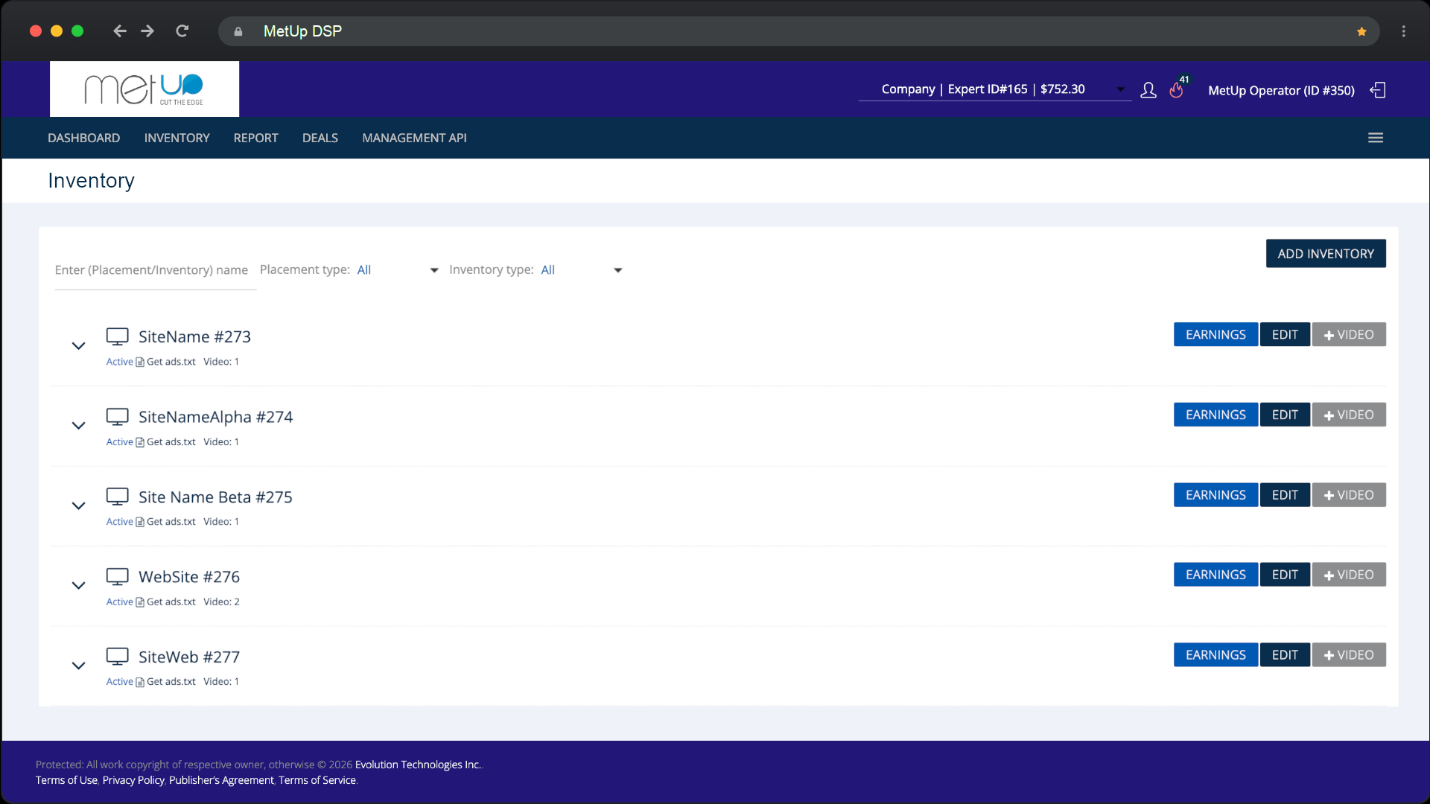Open the Report menu item

255,138
